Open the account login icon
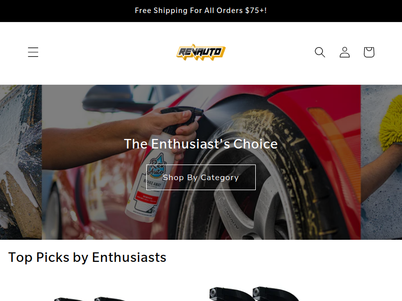The width and height of the screenshot is (402, 301). point(345,52)
